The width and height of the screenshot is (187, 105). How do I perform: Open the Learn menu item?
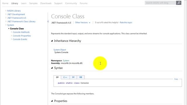24,3
